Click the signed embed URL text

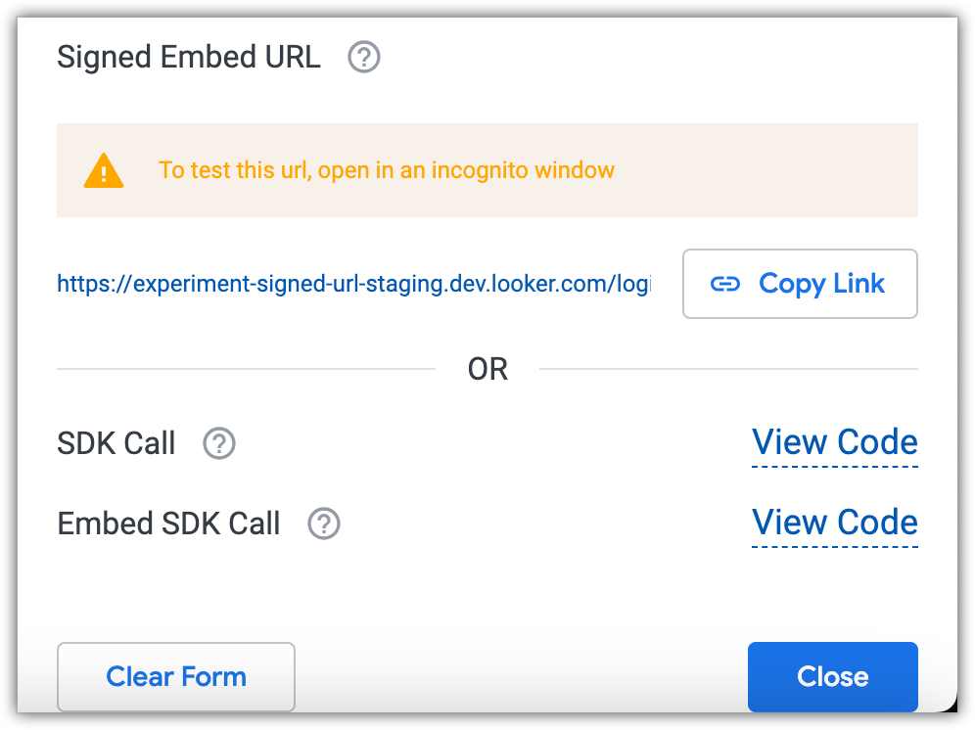tap(353, 285)
